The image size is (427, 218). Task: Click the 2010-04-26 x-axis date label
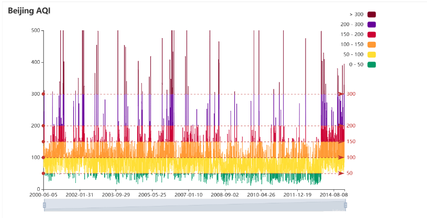point(261,195)
